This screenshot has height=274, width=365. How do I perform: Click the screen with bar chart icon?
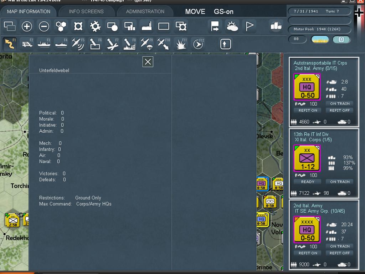tap(130, 26)
